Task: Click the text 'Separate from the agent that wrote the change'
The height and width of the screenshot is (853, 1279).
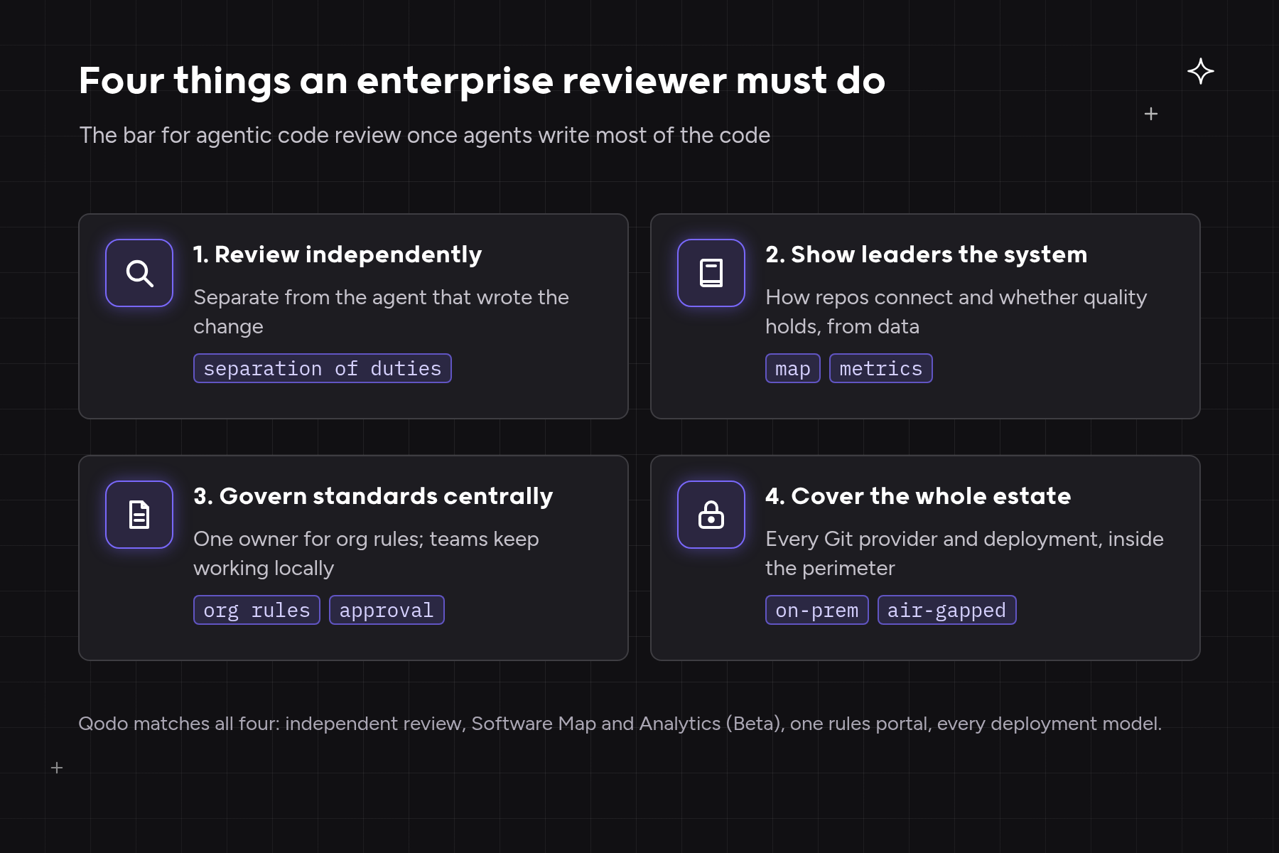Action: click(x=381, y=311)
